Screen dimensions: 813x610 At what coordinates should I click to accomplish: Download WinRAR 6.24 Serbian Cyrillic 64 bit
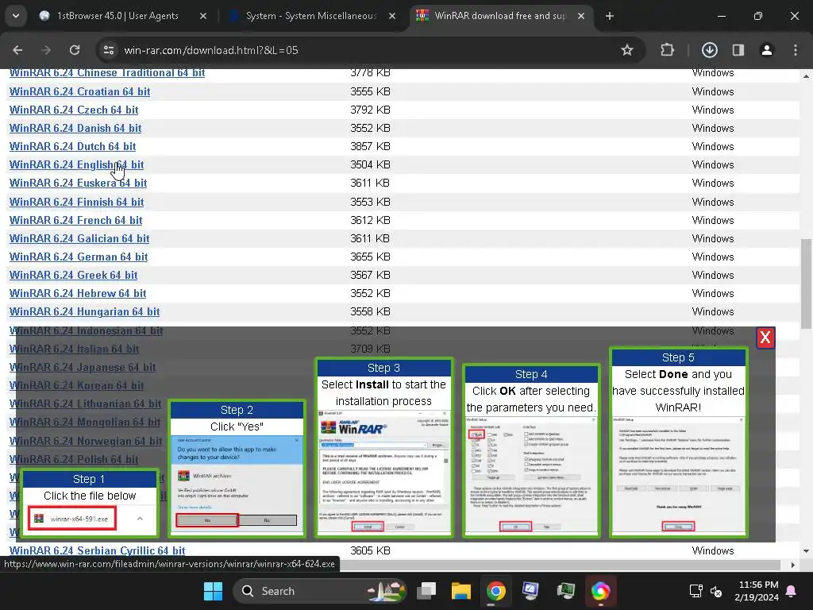pos(97,550)
